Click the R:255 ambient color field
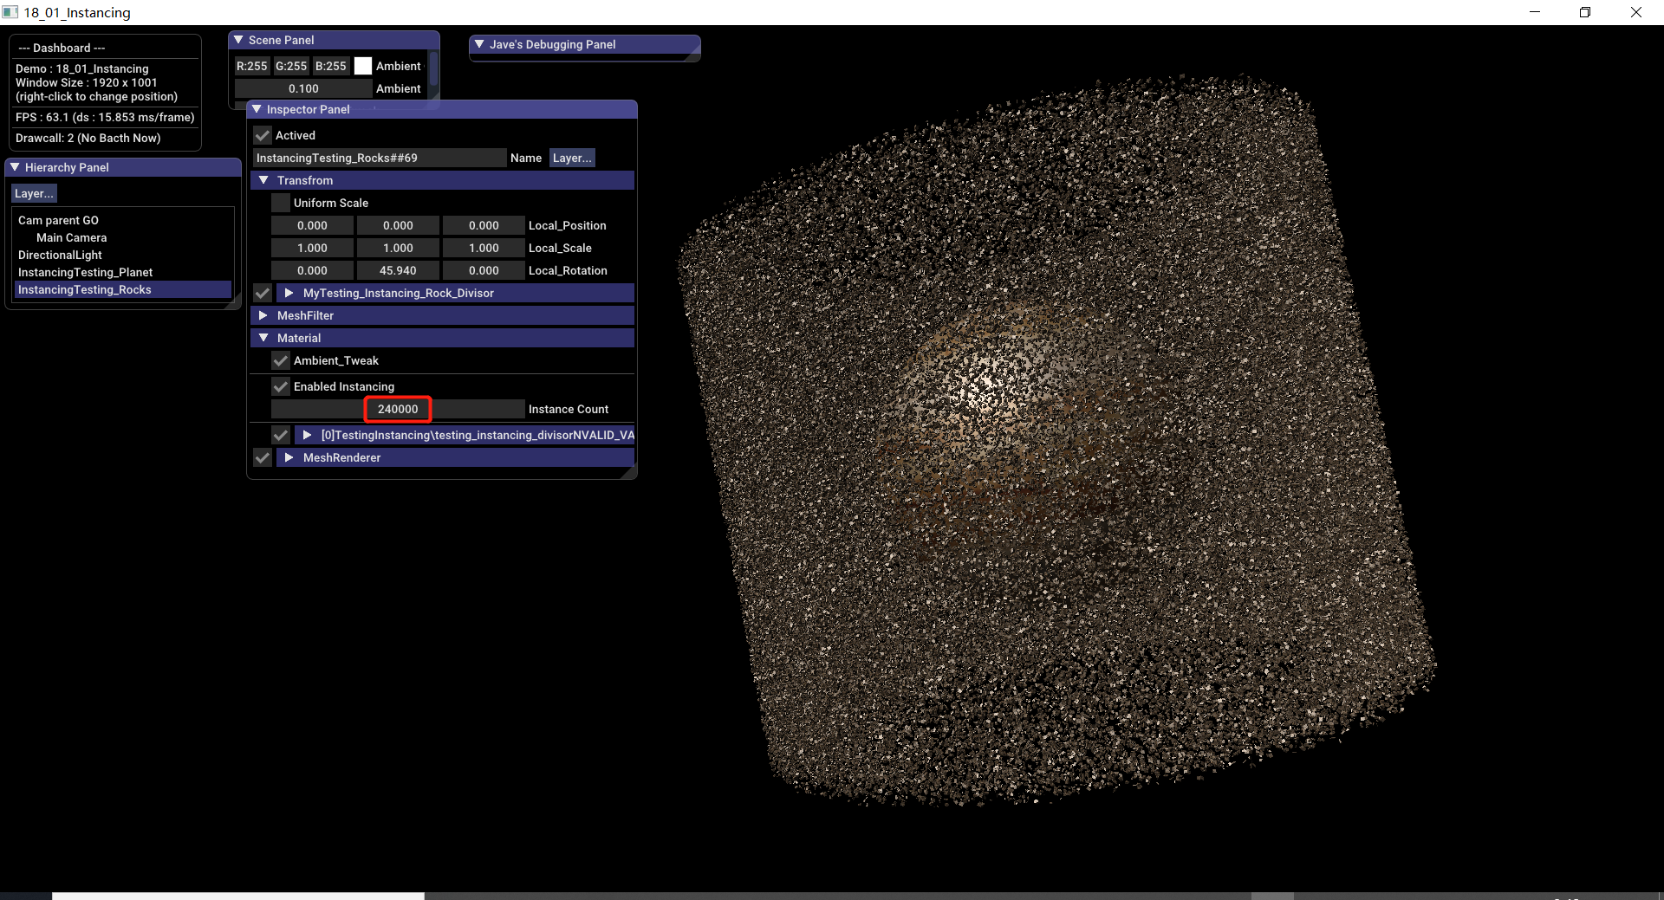The image size is (1664, 900). click(252, 66)
